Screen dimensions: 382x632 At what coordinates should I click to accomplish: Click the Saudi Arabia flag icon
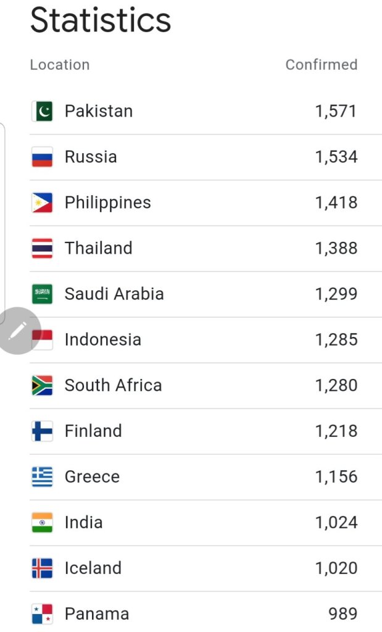tap(42, 294)
